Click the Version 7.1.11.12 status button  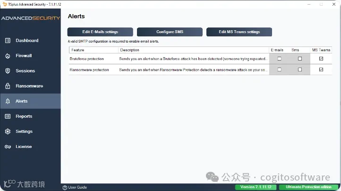pos(256,187)
